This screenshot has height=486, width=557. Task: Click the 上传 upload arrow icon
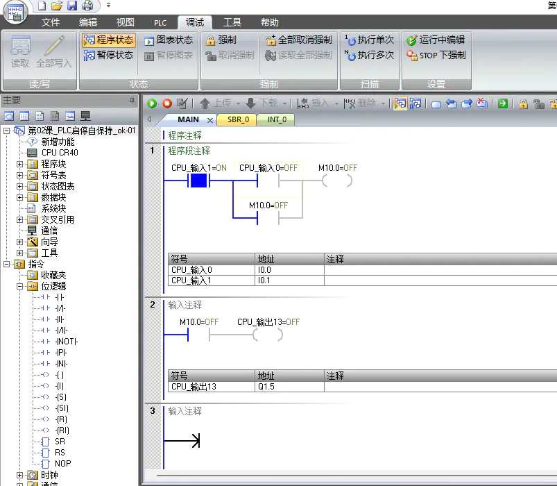coord(205,103)
